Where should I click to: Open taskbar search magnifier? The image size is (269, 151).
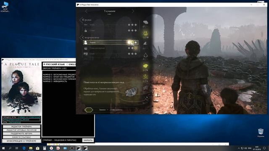point(10,148)
